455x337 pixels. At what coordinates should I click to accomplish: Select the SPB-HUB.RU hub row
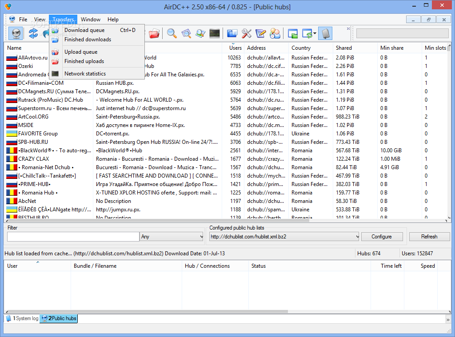coord(226,142)
